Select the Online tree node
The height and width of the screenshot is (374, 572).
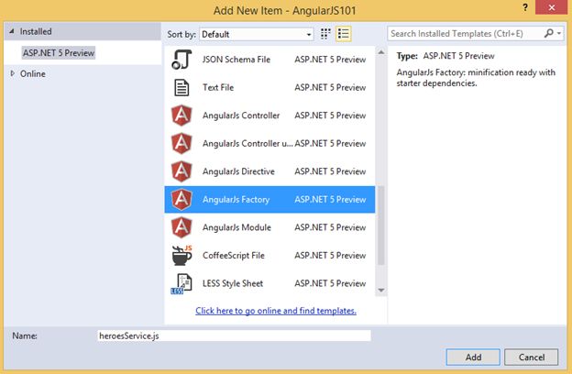coord(32,73)
